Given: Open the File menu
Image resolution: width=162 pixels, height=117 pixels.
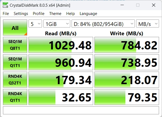Looking at the screenshot, I should pos(6,14).
